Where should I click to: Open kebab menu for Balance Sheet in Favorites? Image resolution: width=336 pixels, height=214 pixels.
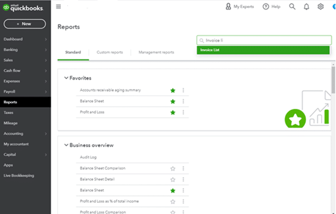(183, 101)
